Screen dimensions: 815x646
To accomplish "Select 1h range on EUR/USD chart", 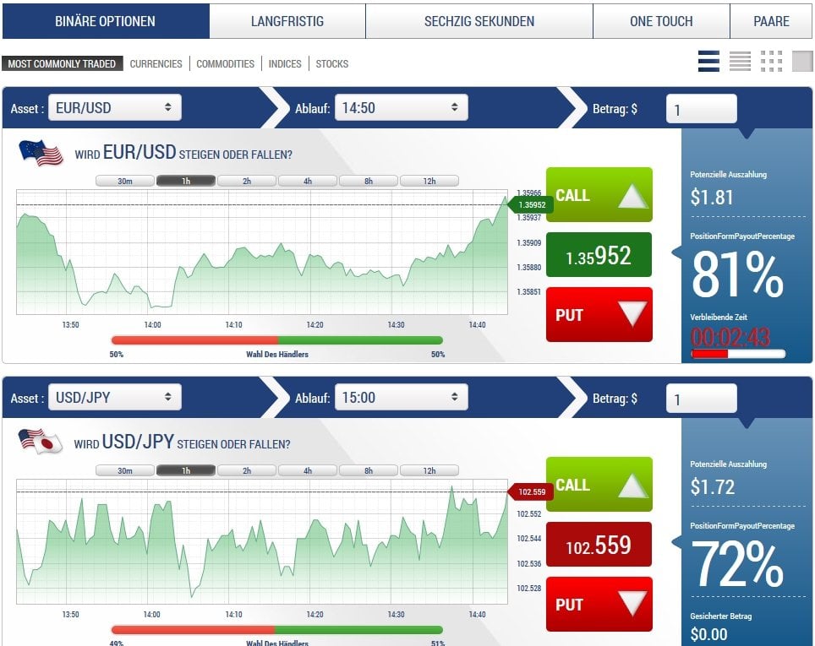I will (185, 181).
